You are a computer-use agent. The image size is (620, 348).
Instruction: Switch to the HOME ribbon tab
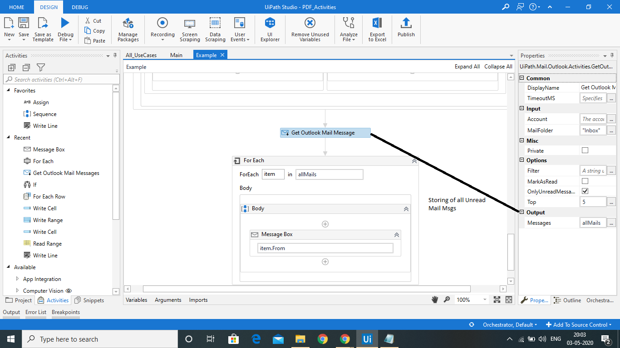click(17, 7)
